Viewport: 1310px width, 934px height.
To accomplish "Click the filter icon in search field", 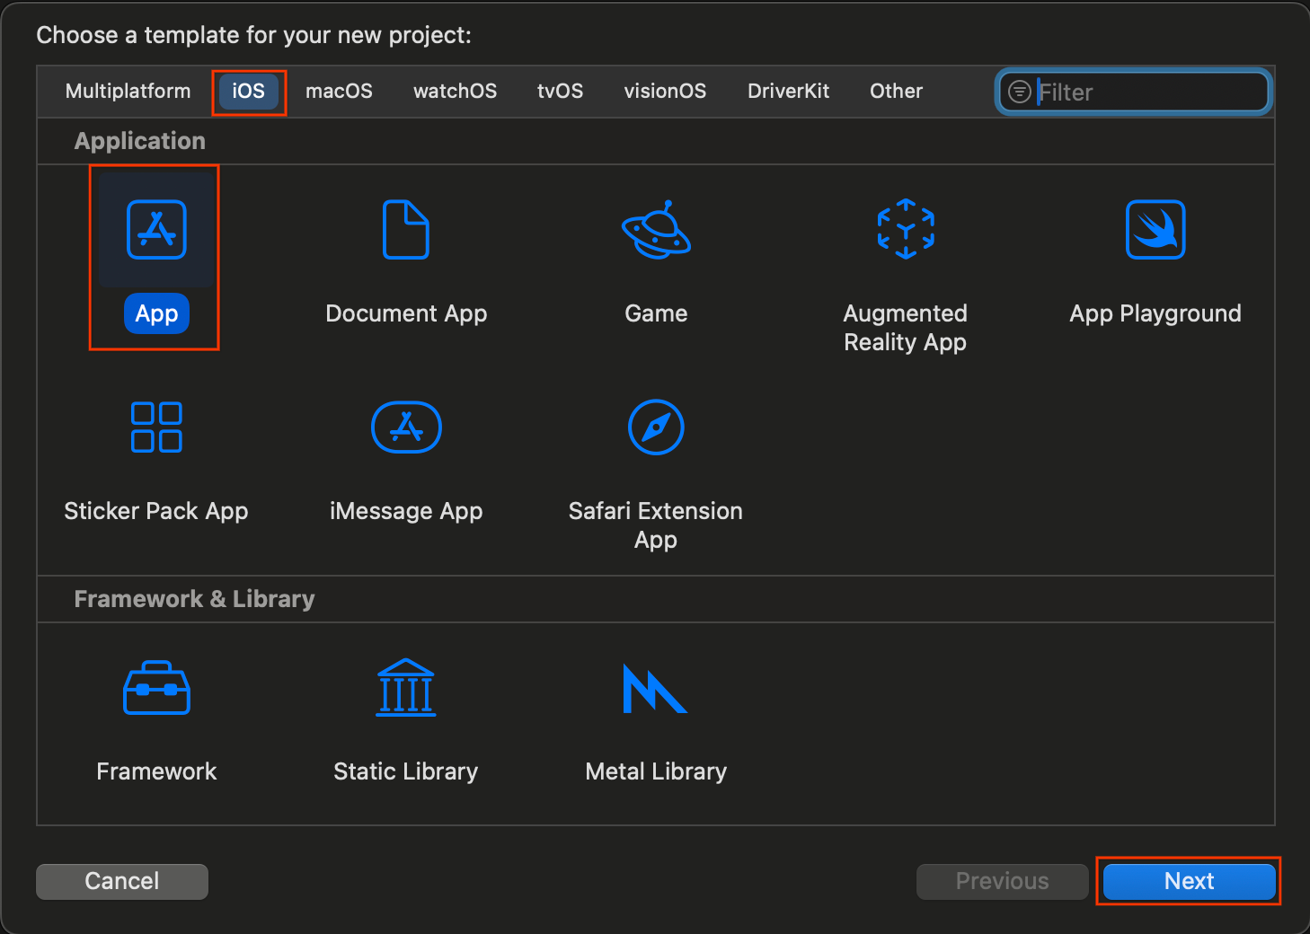I will (1019, 92).
